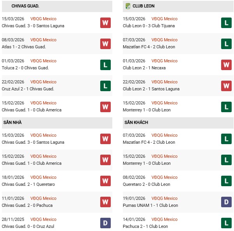Click the W badge for Chivas 2-1 Queretaro
Image resolution: width=234 pixels, height=231 pixels.
(x=105, y=181)
